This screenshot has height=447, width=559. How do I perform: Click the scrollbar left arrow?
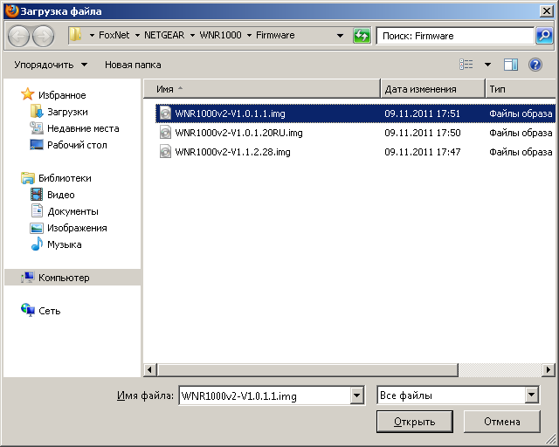coord(149,369)
